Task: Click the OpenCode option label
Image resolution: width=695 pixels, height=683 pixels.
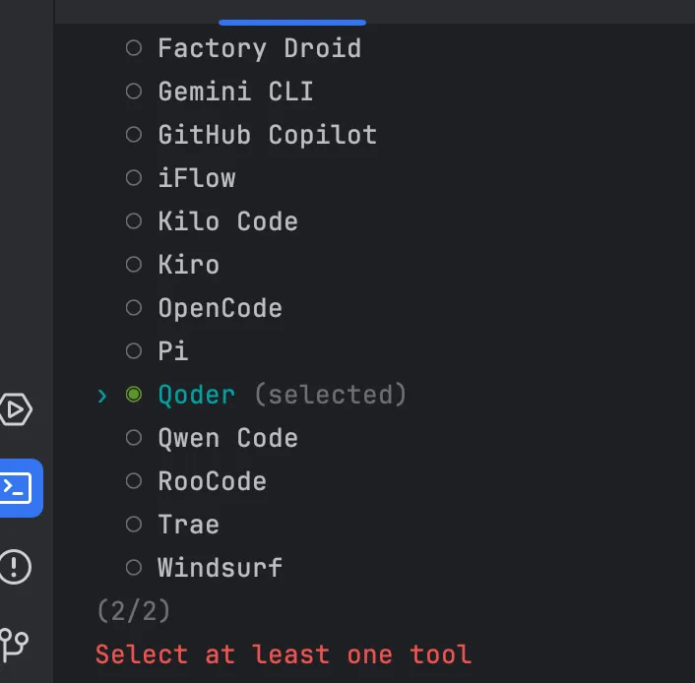Action: (220, 308)
